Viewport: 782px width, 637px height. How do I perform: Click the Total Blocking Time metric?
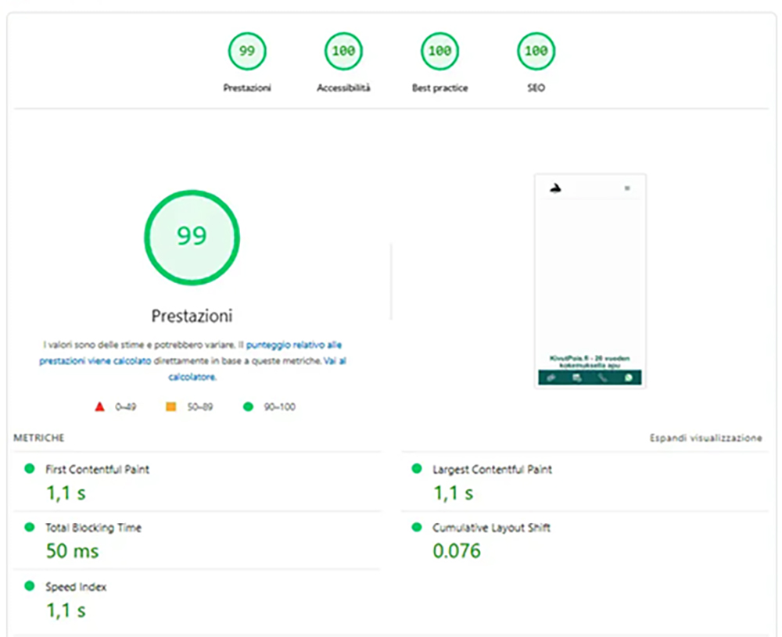[x=93, y=528]
